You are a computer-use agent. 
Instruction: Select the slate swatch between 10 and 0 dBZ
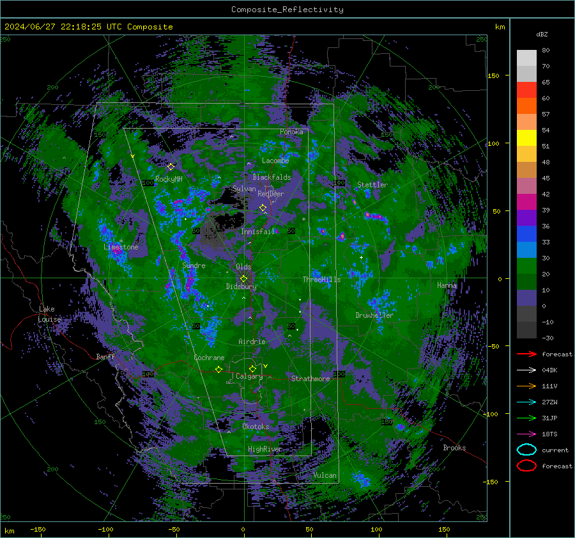tap(526, 298)
